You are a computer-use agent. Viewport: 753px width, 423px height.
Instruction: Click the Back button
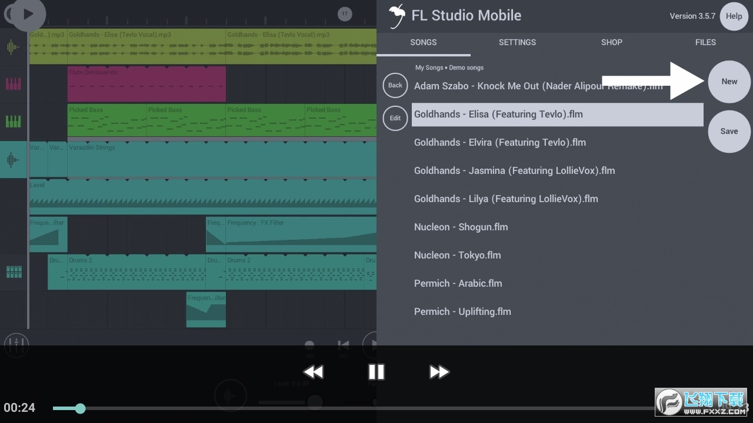tap(395, 85)
